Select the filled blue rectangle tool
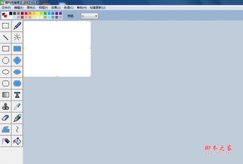243x164 pixels. pos(17,49)
